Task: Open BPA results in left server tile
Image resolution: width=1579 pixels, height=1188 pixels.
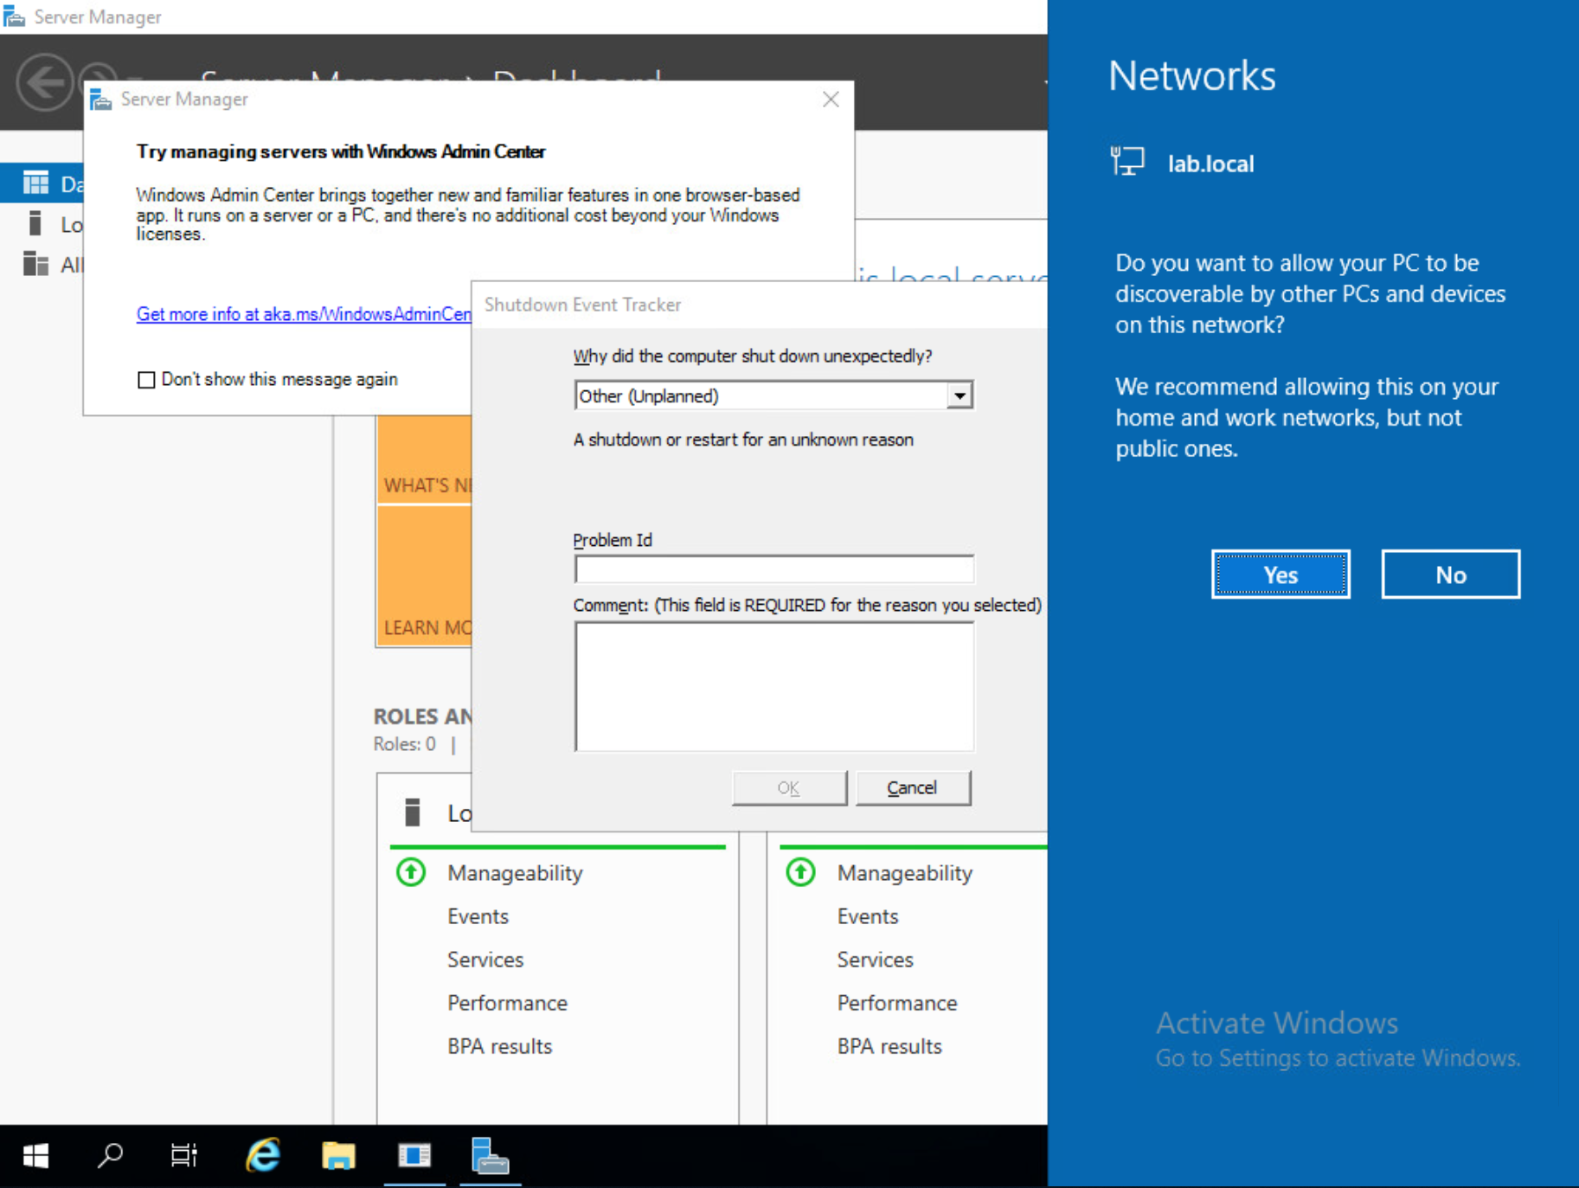Action: pos(499,1046)
